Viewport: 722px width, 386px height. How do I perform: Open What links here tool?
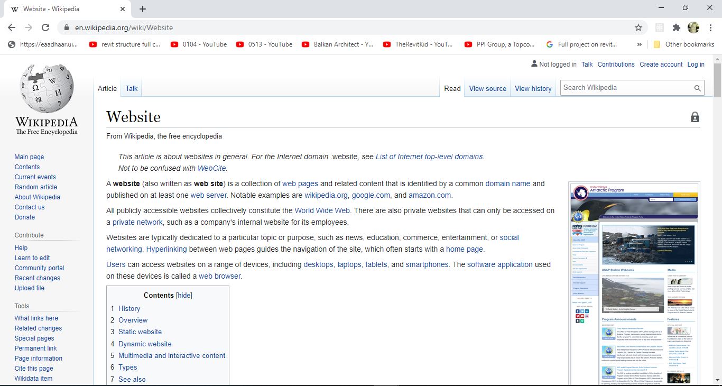click(x=36, y=318)
